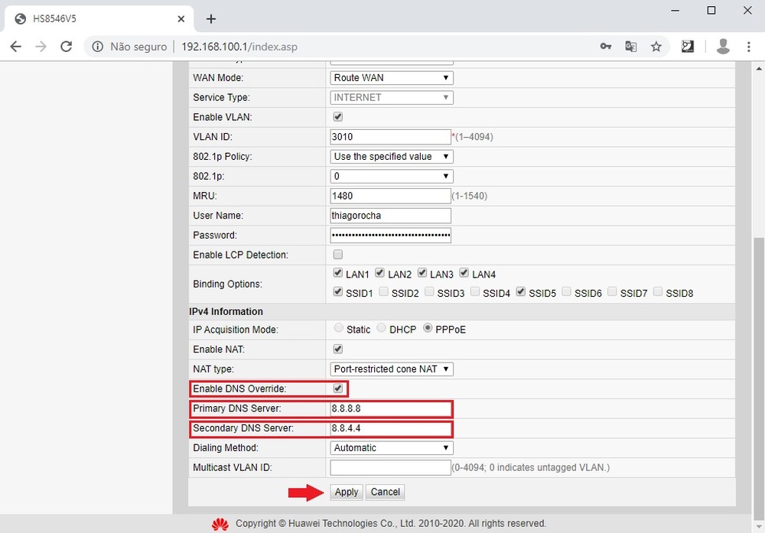Check the SSID6 binding checkbox
This screenshot has width=765, height=533.
[566, 291]
